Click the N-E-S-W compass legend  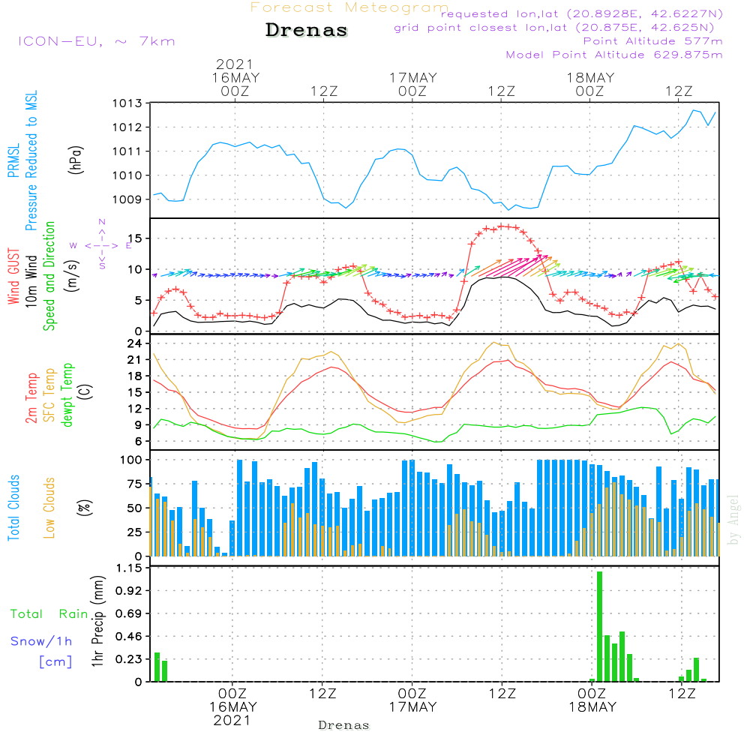[102, 244]
